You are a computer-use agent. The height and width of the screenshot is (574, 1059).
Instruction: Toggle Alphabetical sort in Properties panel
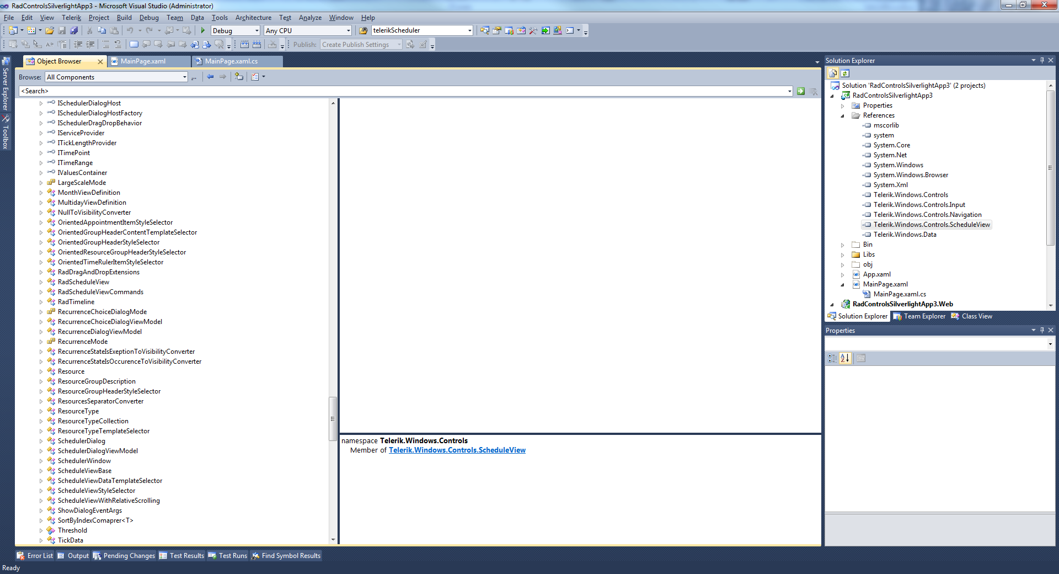tap(845, 358)
